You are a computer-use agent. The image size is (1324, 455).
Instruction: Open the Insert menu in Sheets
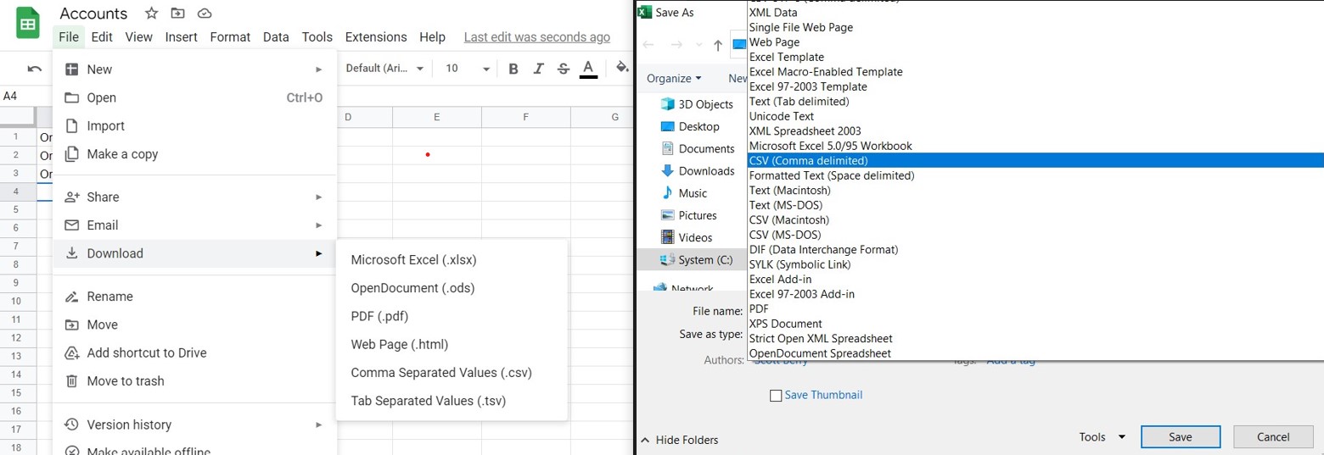pos(181,36)
